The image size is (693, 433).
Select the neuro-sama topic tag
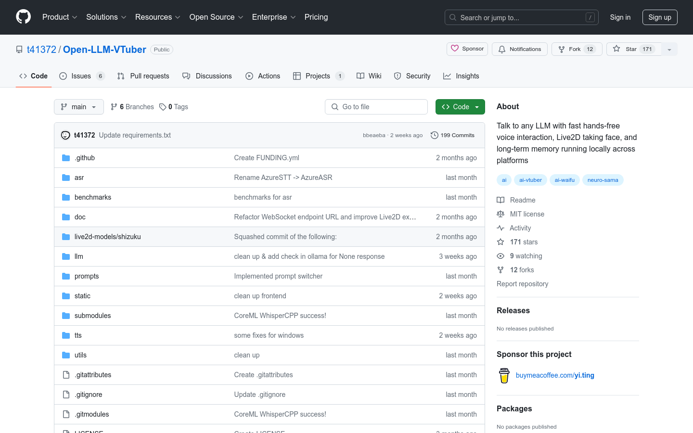click(x=603, y=180)
